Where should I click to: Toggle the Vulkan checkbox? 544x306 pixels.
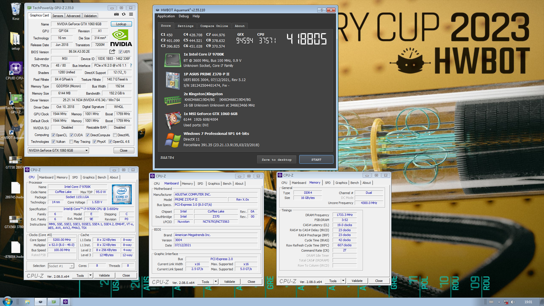(53, 142)
